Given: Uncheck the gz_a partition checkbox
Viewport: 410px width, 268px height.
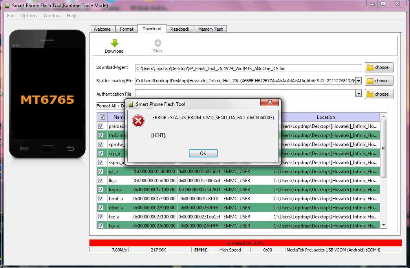Looking at the screenshot, I should click(x=101, y=171).
